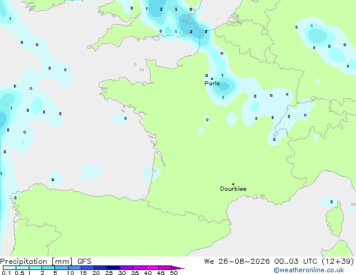
Task: Click the Paris location dot marker
Action: [x=212, y=79]
